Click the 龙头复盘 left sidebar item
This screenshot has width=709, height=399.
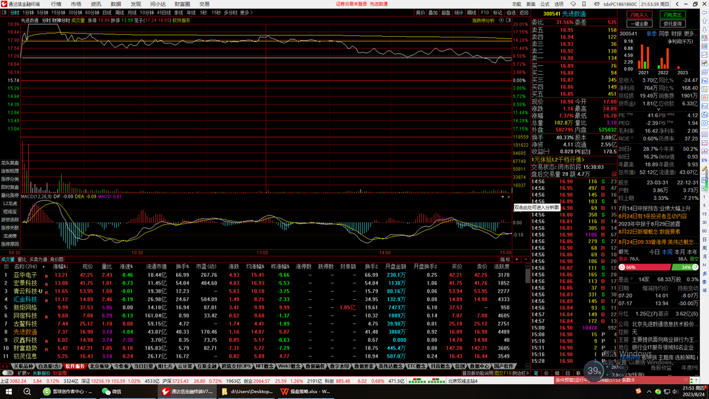(10, 163)
